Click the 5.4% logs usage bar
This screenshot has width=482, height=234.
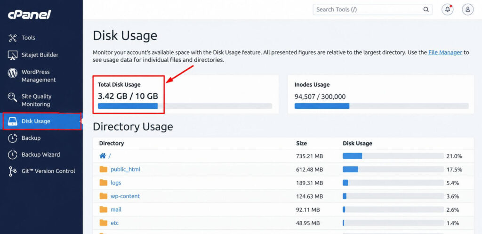pos(393,183)
